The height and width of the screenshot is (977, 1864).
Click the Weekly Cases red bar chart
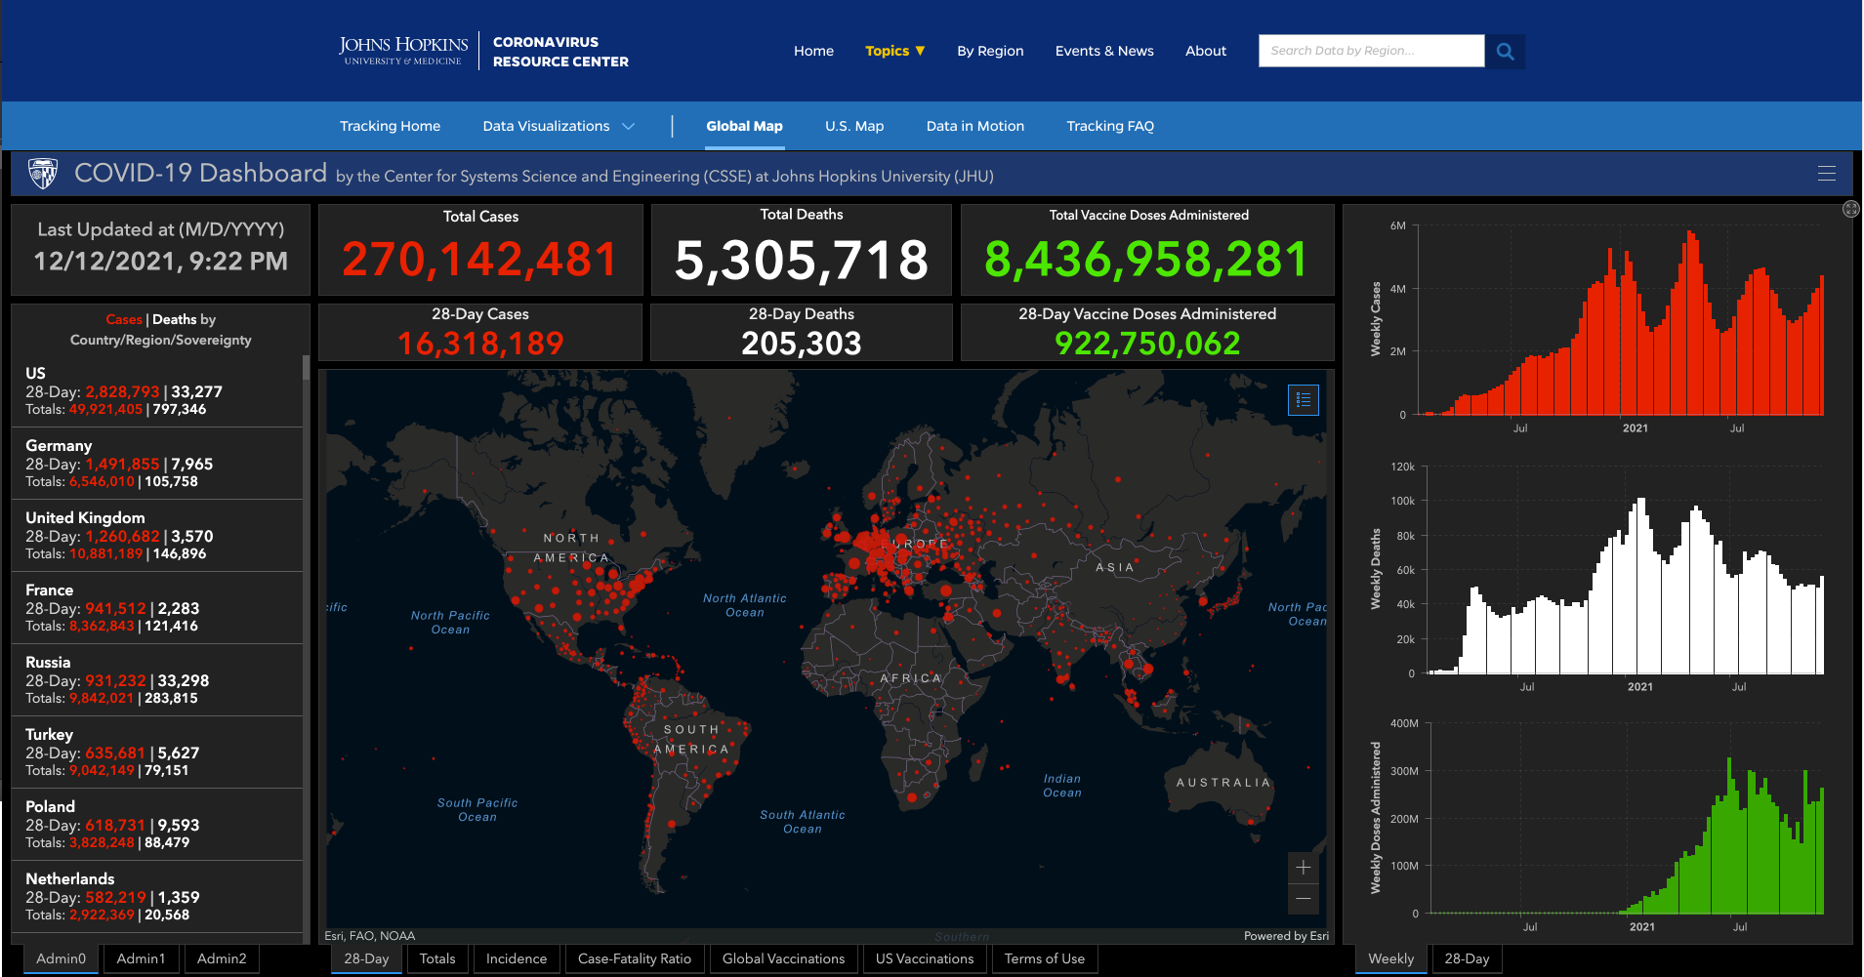click(1621, 322)
